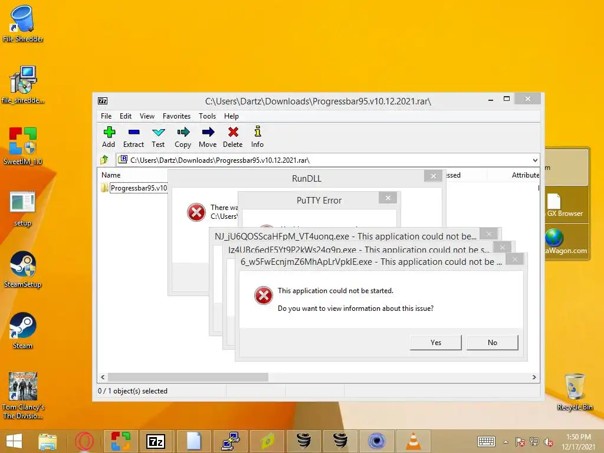
Task: Show hidden tray icons arrow
Action: pos(505,442)
